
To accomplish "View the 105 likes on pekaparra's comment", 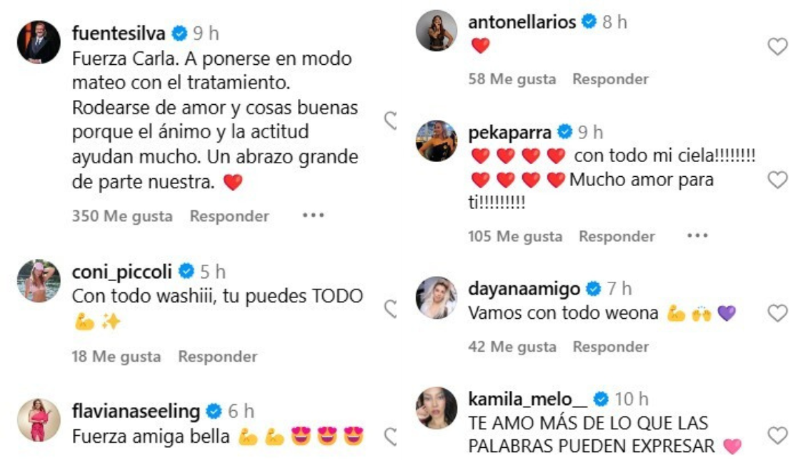I will point(515,236).
